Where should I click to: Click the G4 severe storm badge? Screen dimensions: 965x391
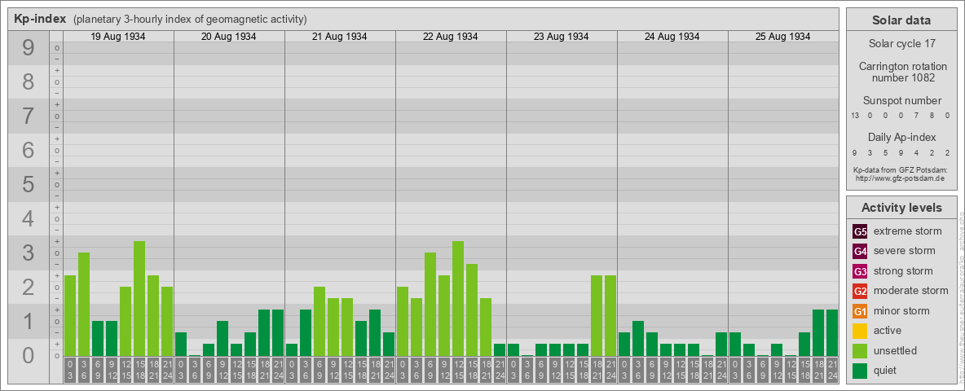click(x=860, y=251)
